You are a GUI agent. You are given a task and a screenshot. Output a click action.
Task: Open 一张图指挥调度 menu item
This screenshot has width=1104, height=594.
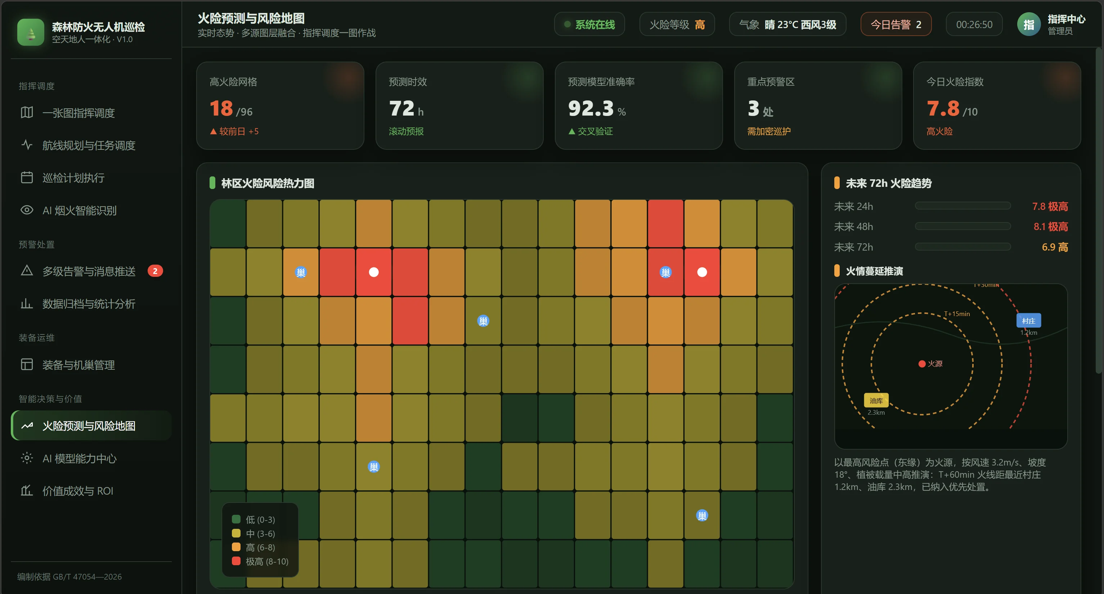[x=91, y=113]
